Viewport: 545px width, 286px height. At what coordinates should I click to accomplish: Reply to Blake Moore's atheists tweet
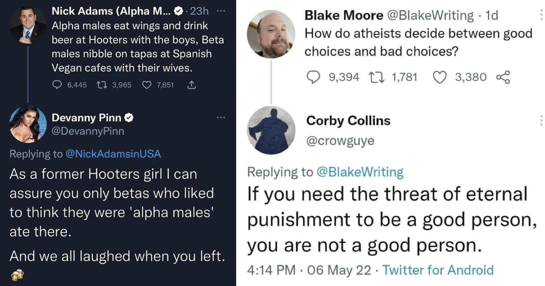[x=312, y=77]
